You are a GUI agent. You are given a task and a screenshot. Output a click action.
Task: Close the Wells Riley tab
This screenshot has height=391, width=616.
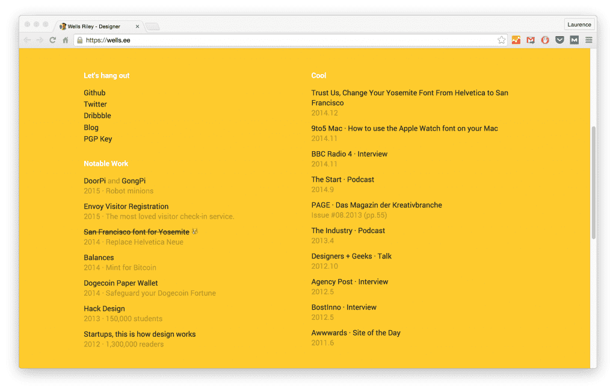[x=138, y=27]
